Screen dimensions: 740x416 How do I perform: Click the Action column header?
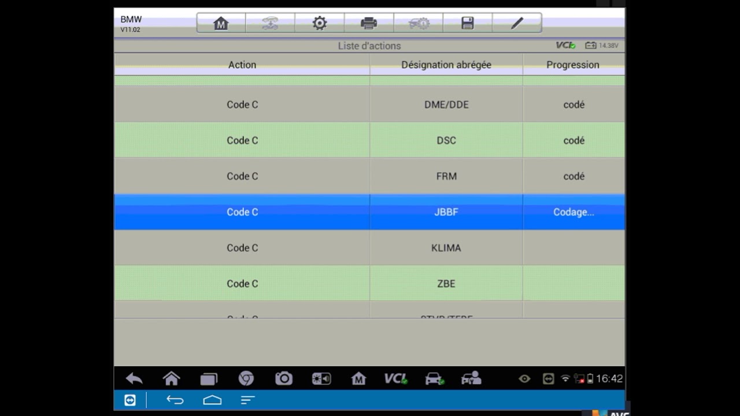click(242, 65)
